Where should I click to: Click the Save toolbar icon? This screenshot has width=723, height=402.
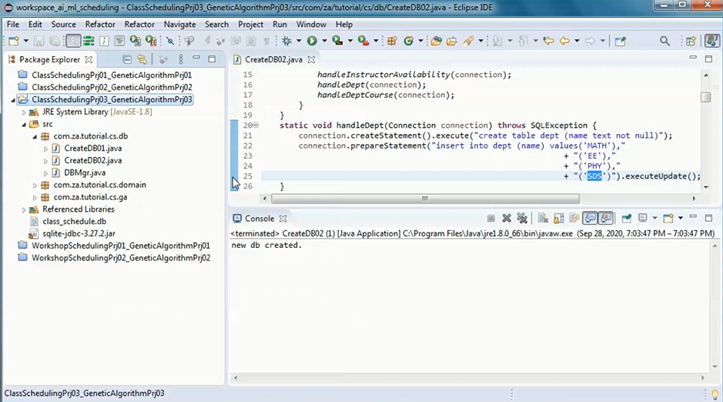[x=38, y=41]
